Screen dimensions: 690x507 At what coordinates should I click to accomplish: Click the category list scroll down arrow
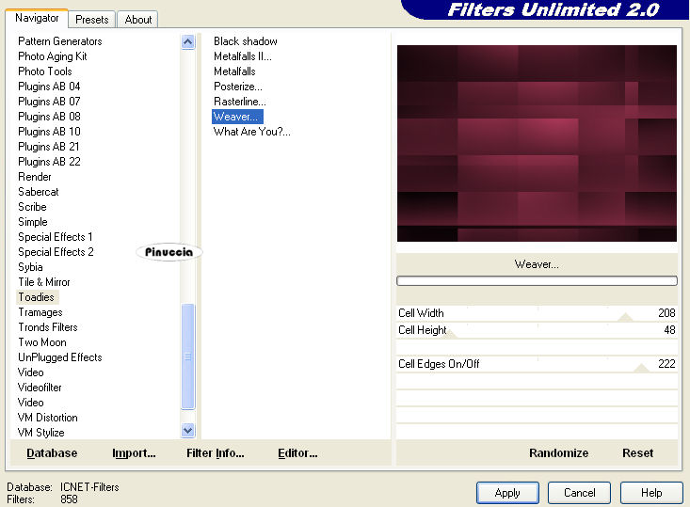(188, 430)
